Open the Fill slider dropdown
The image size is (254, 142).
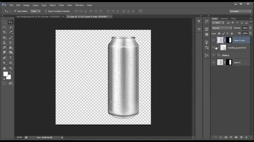click(250, 33)
